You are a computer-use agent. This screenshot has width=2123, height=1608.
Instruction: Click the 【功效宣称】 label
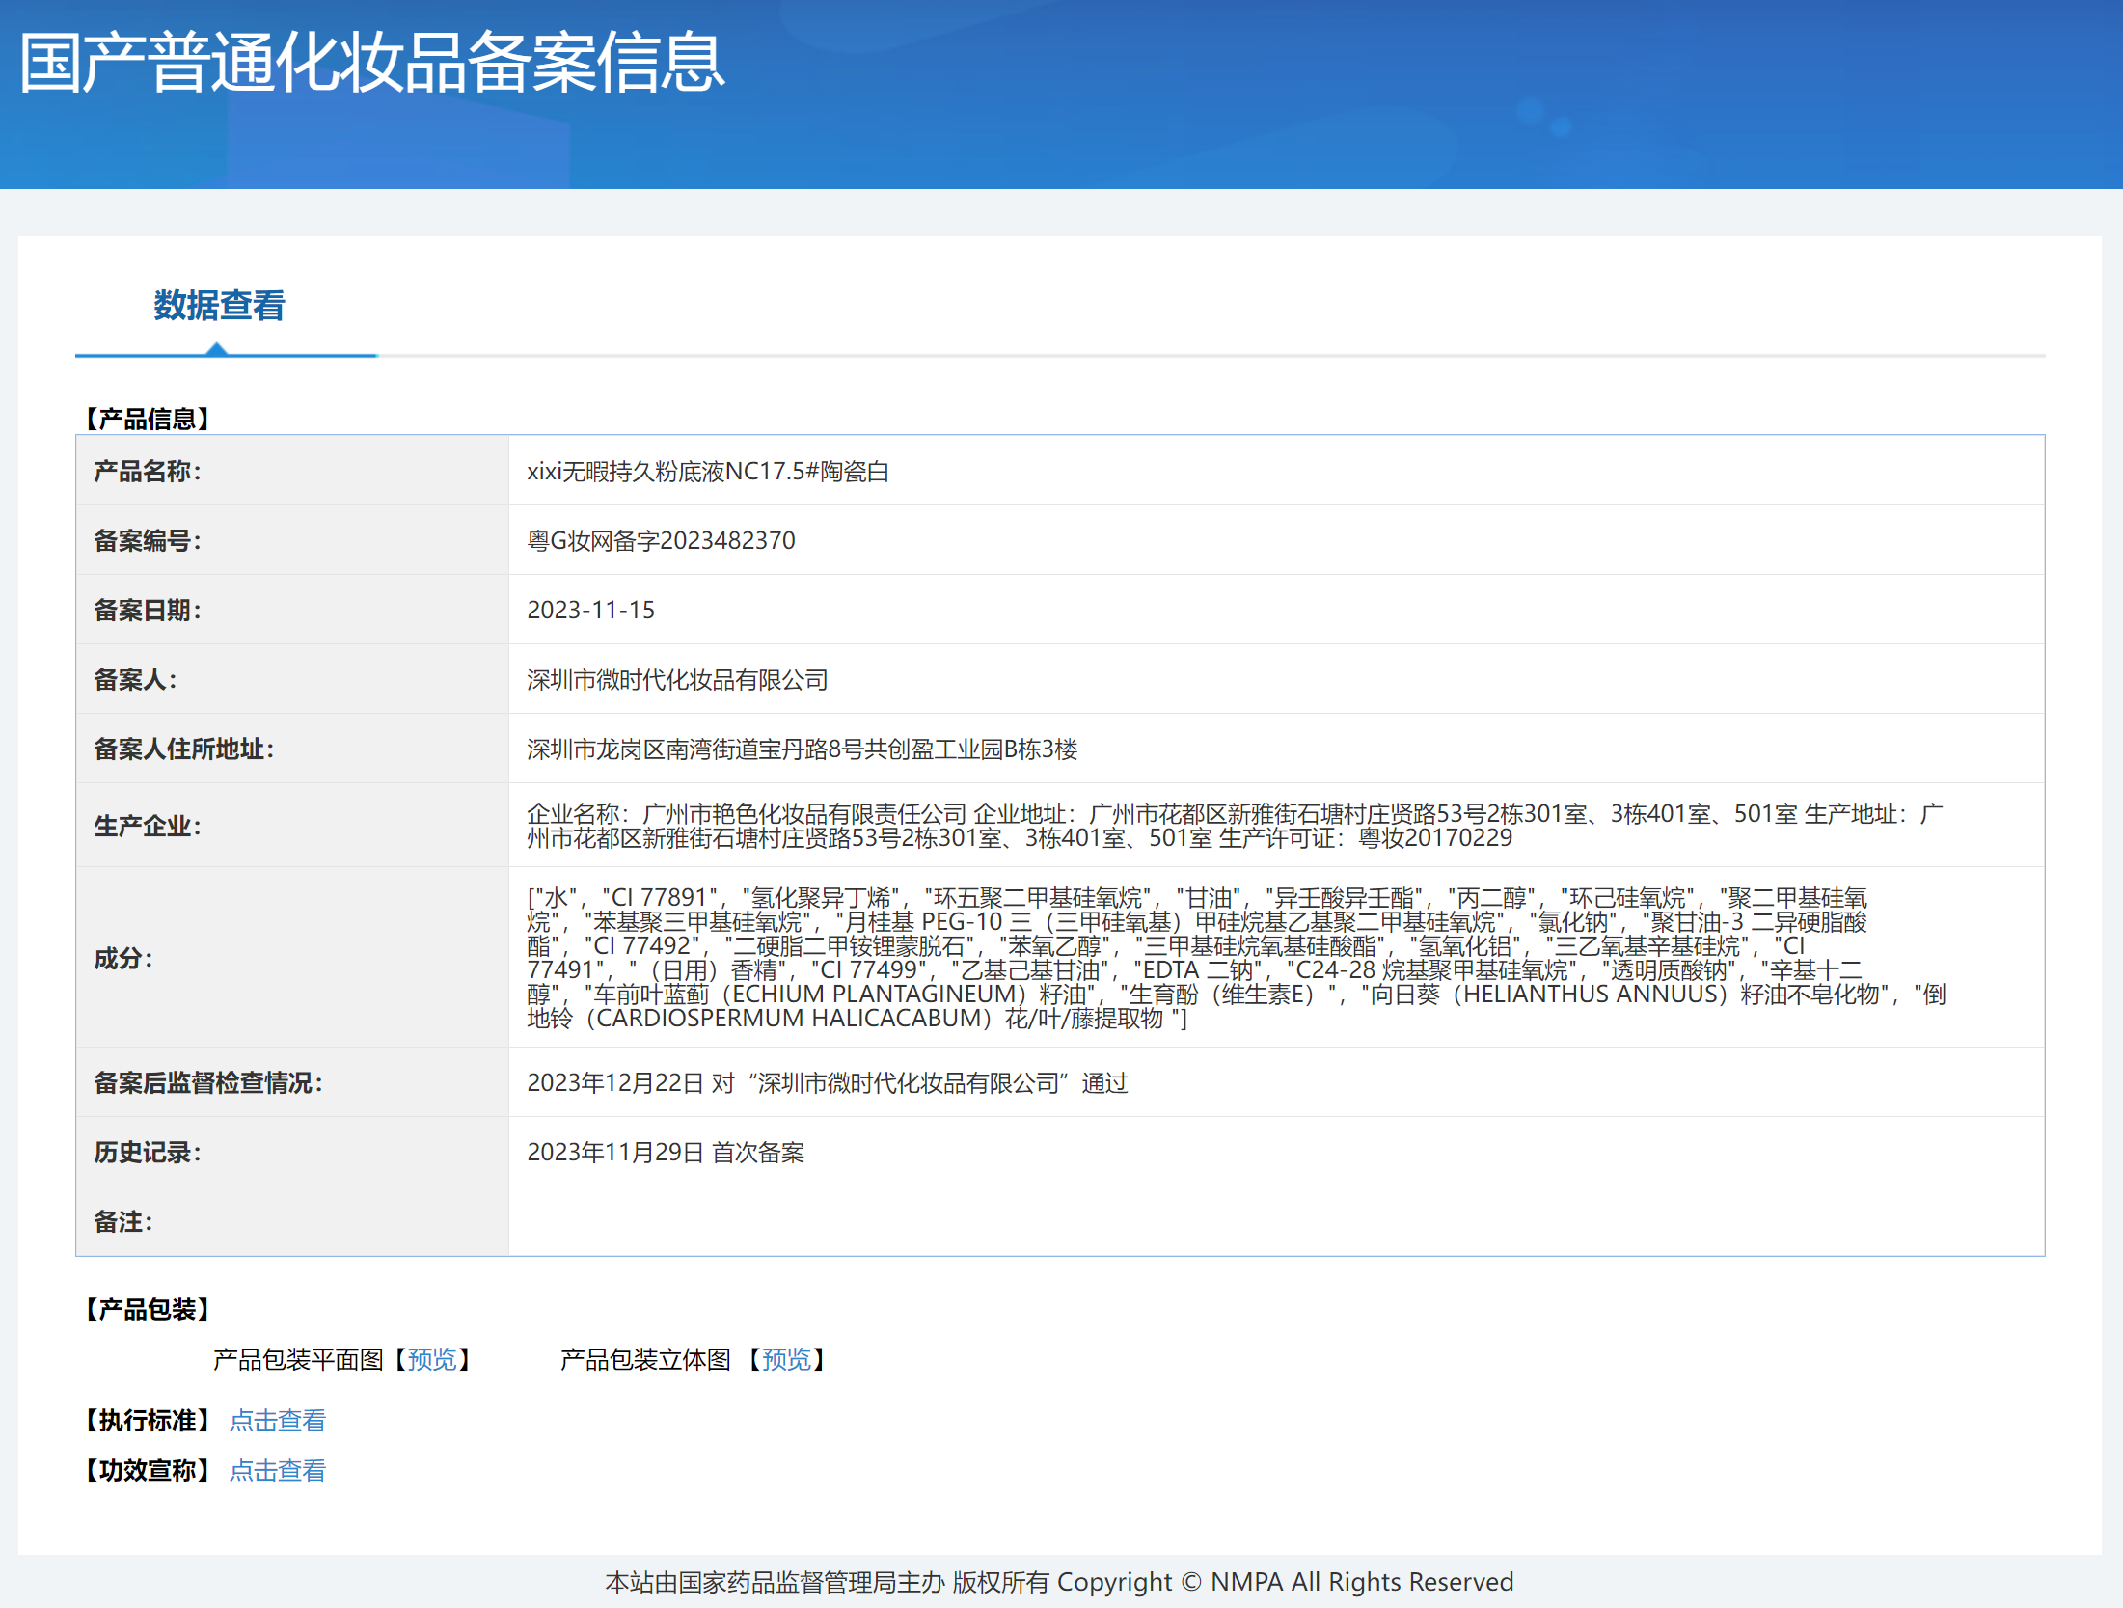pos(147,1470)
